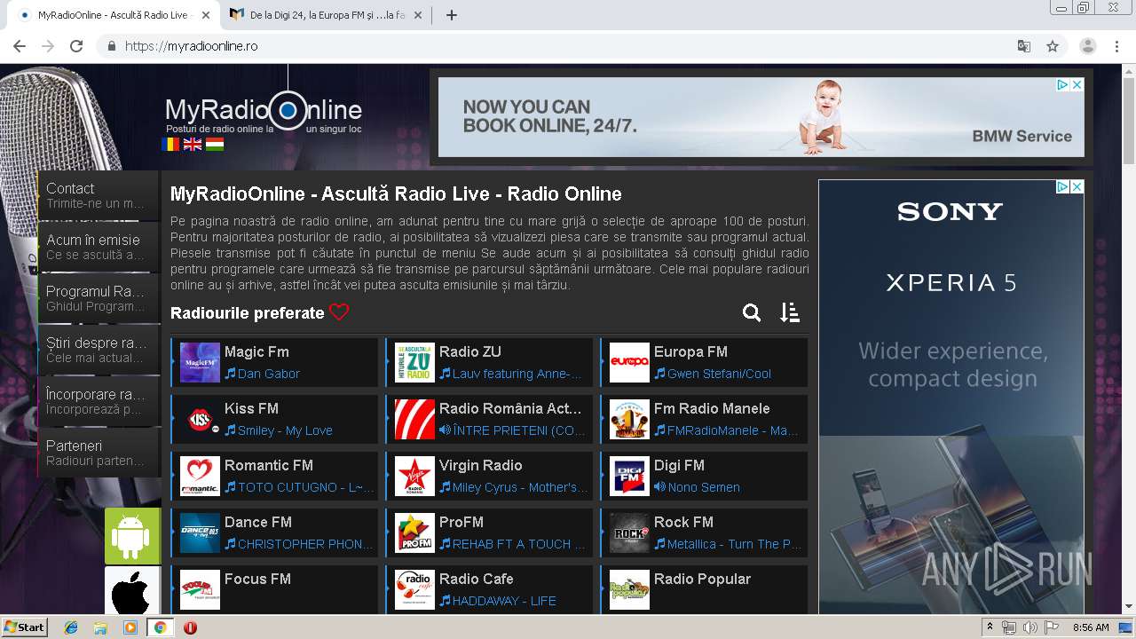
Task: Switch language with the Romanian flag
Action: [x=170, y=144]
